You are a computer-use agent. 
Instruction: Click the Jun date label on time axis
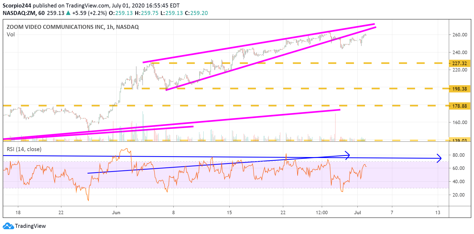[116, 213]
